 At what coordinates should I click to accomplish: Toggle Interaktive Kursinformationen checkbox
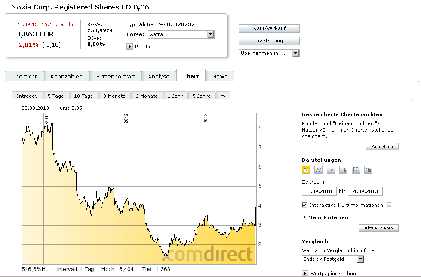pyautogui.click(x=305, y=205)
